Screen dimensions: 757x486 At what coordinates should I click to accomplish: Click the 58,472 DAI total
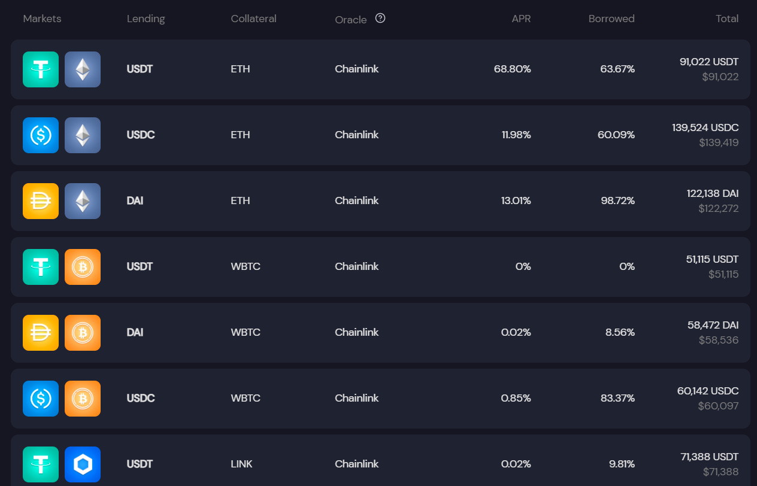713,325
